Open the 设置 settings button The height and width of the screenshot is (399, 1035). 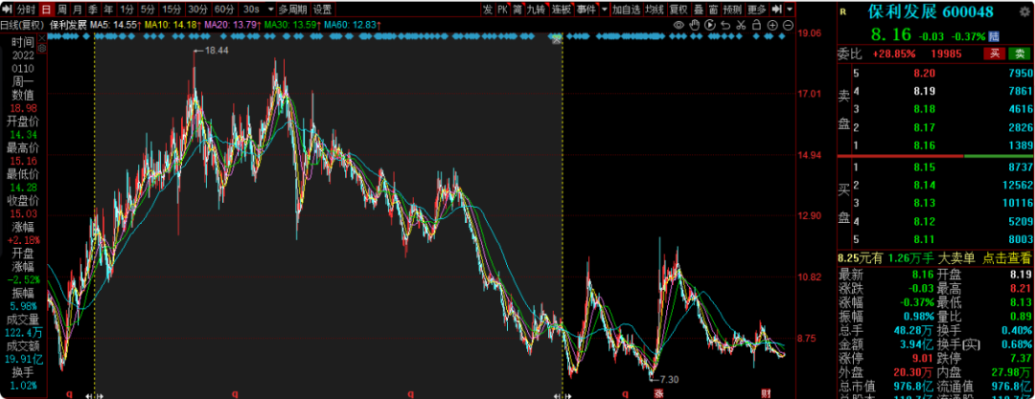[x=323, y=10]
